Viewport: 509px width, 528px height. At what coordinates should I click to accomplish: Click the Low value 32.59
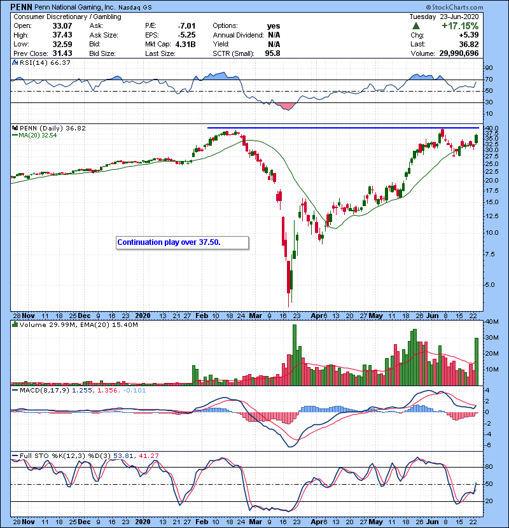(62, 44)
